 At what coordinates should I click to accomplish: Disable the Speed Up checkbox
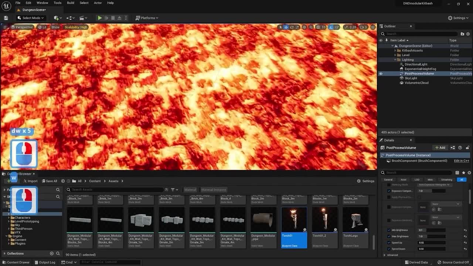tap(389, 243)
